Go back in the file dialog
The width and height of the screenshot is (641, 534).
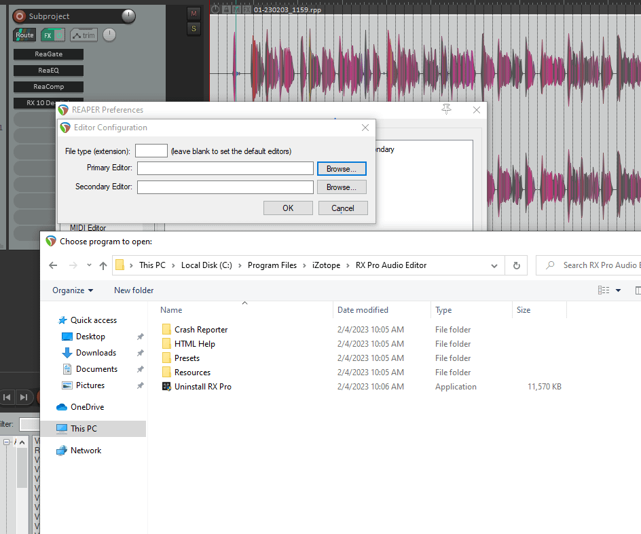(x=53, y=265)
